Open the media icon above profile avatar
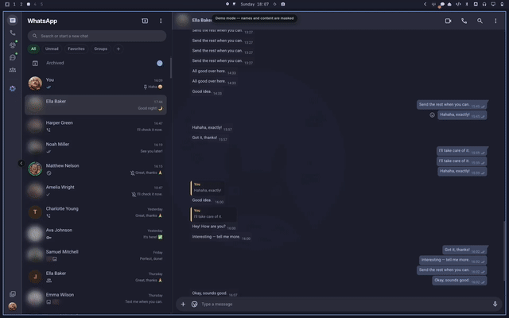Image resolution: width=509 pixels, height=318 pixels. (x=13, y=294)
